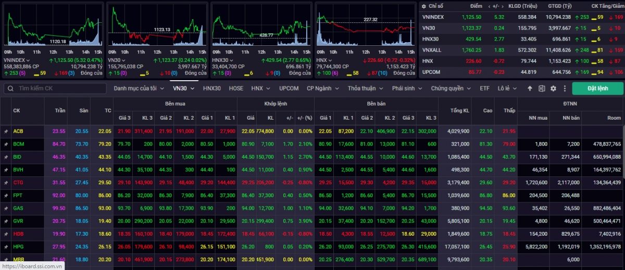Click the green Đặt lệnh button
625x270 pixels.
coord(597,88)
